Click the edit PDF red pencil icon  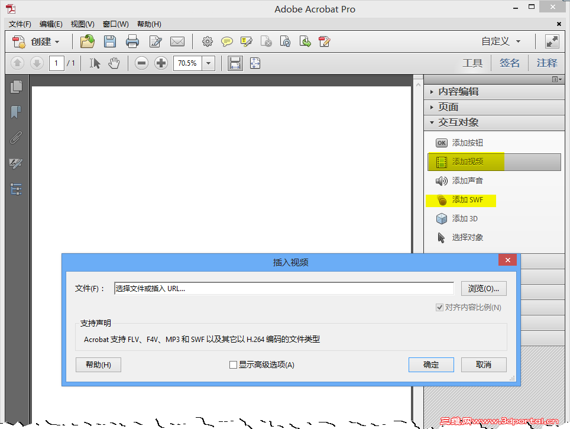pyautogui.click(x=324, y=41)
